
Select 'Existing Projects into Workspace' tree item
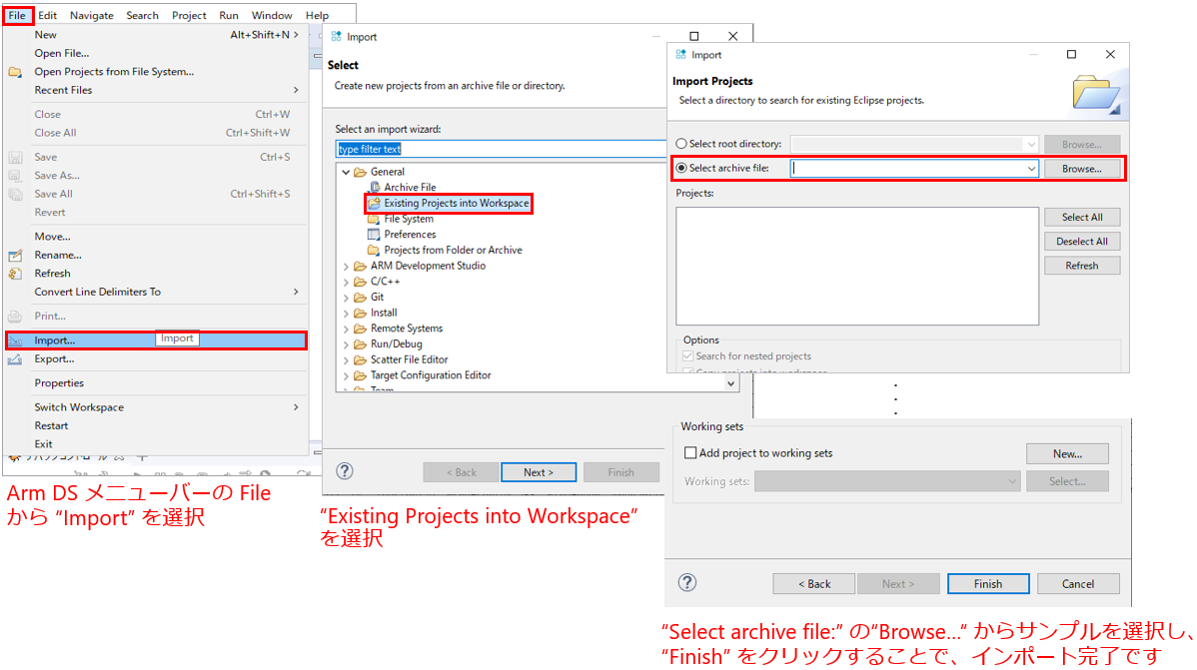(456, 204)
